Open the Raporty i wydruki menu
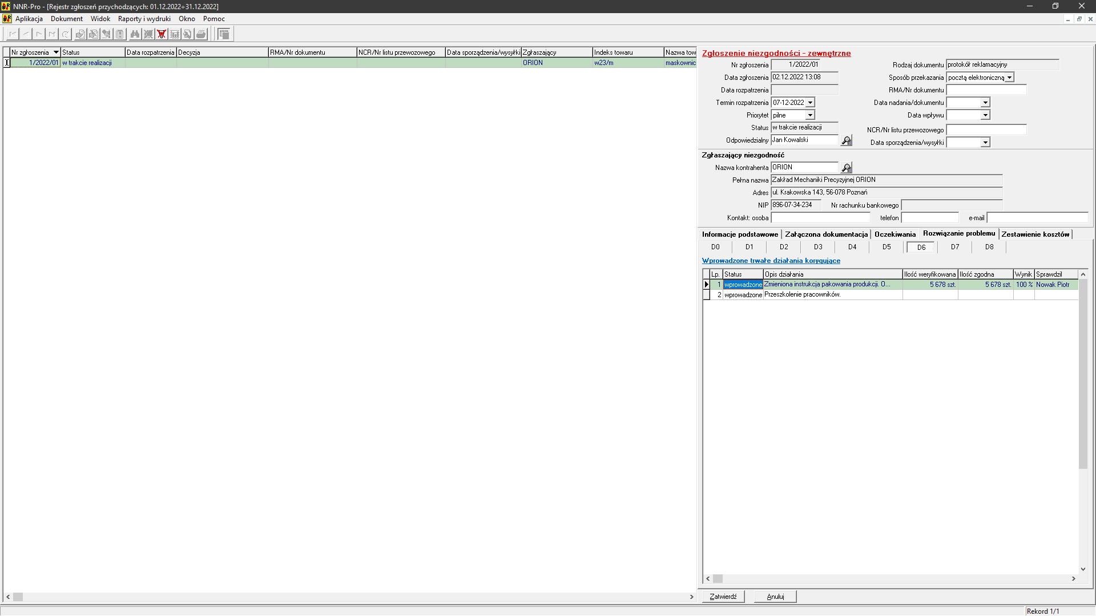The image size is (1096, 616). (x=144, y=19)
